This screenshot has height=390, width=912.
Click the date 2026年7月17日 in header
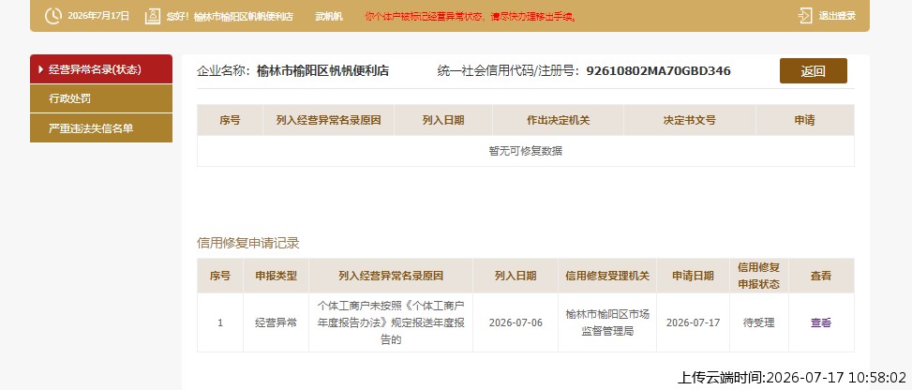(x=98, y=16)
